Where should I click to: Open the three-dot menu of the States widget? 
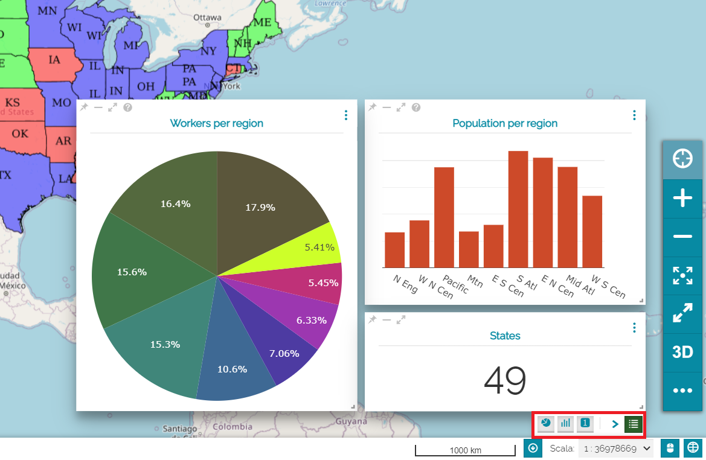click(634, 328)
